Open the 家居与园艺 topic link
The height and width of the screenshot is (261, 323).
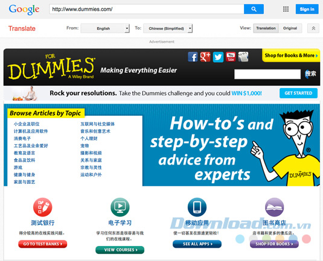pyautogui.click(x=24, y=182)
